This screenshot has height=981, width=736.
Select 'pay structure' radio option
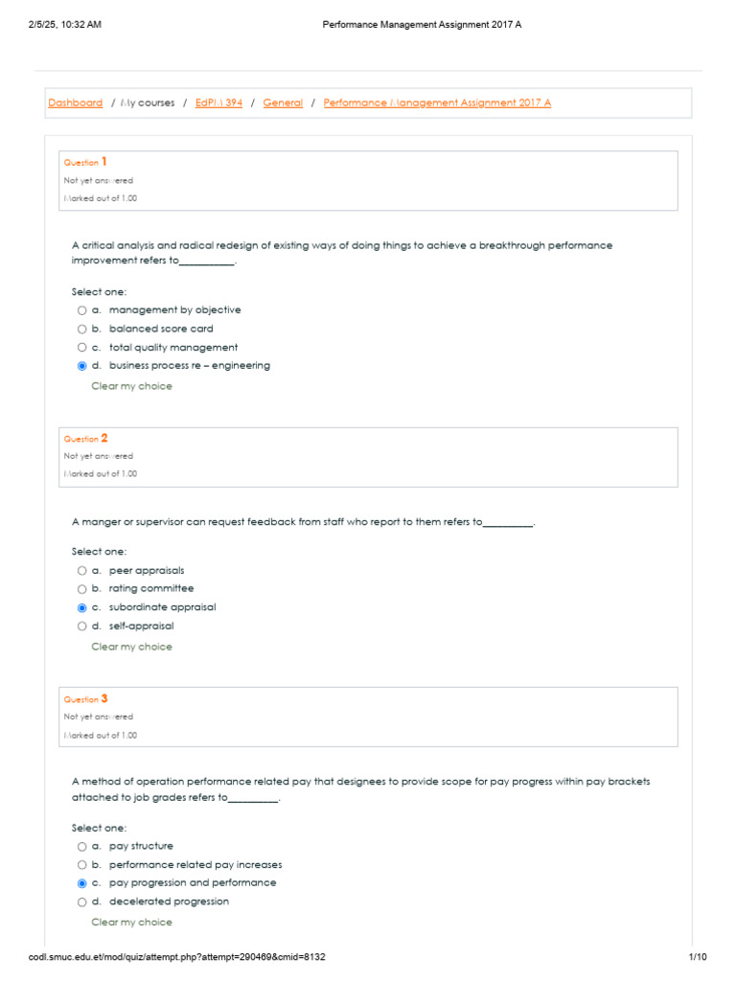point(82,847)
